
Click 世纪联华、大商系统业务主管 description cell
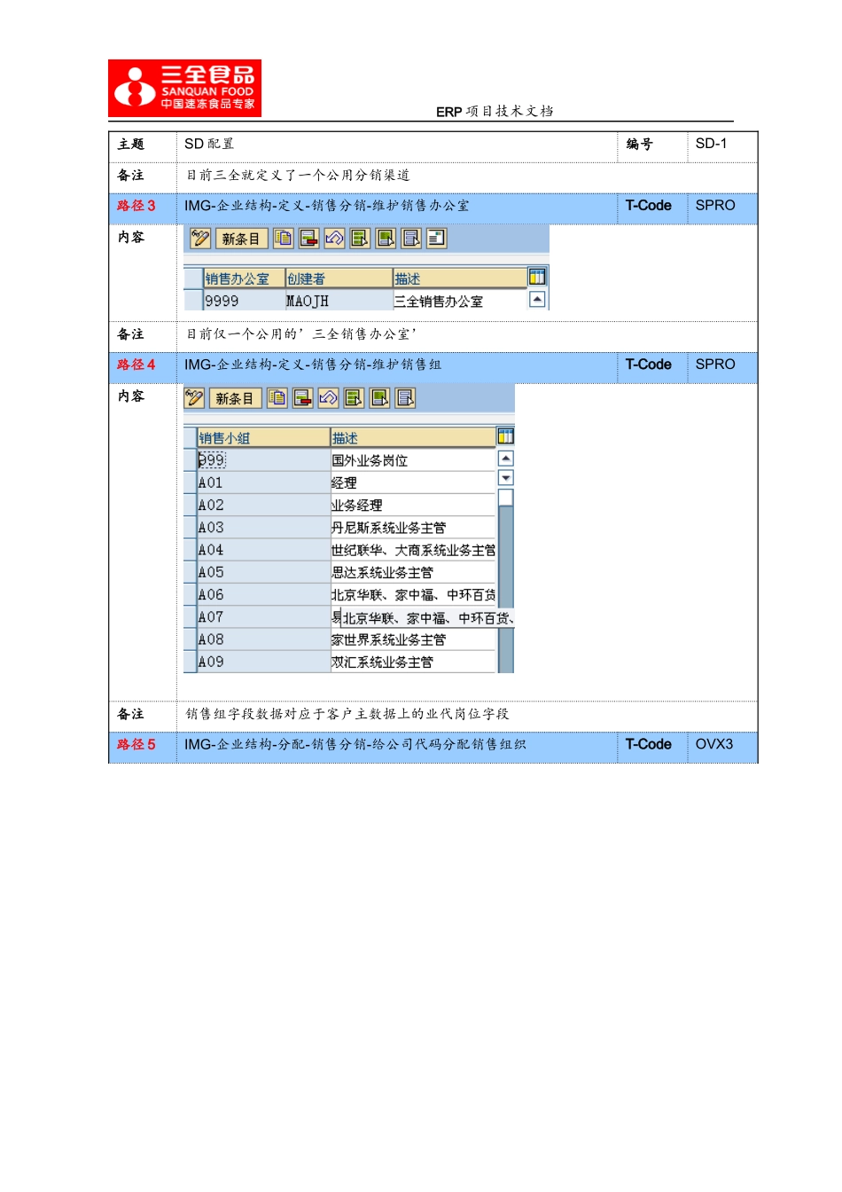tap(413, 550)
